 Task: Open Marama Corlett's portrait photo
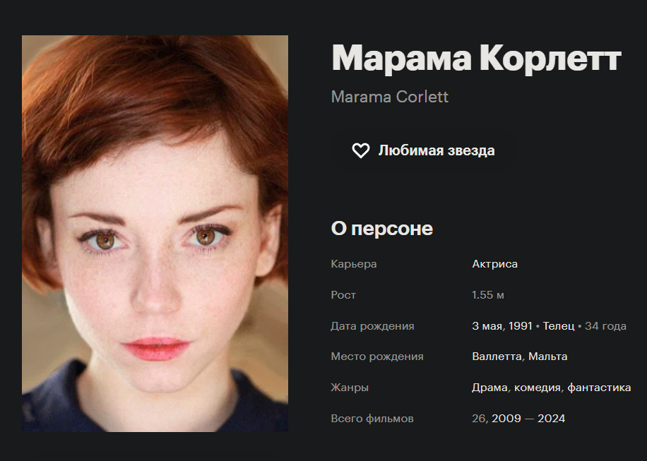pyautogui.click(x=155, y=234)
